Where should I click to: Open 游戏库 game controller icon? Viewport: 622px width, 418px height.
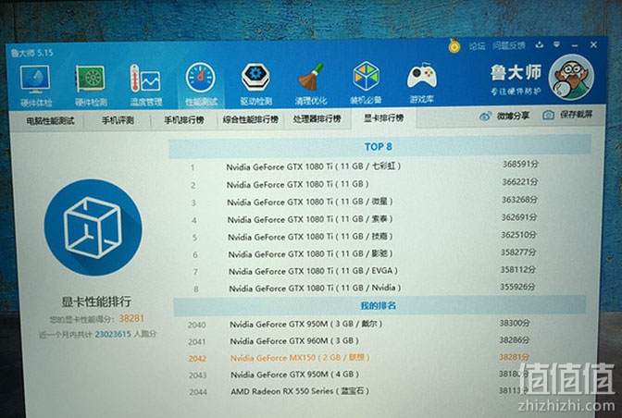click(421, 82)
